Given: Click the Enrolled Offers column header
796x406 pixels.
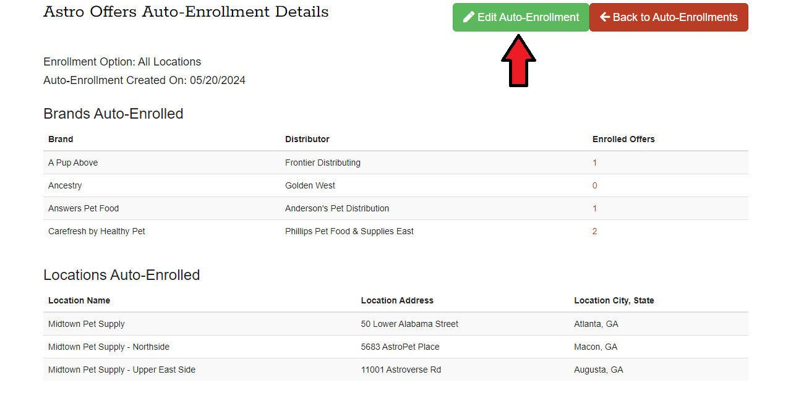Looking at the screenshot, I should tap(623, 139).
